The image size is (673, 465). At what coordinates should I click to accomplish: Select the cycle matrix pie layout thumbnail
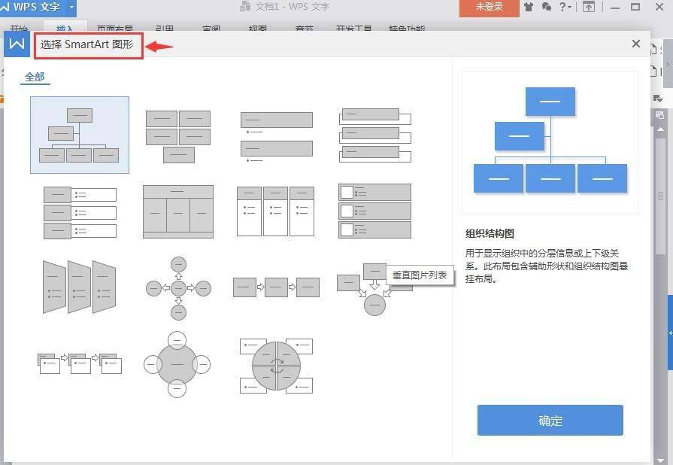[276, 366]
